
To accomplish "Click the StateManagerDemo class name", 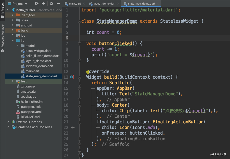I will click(117, 21).
